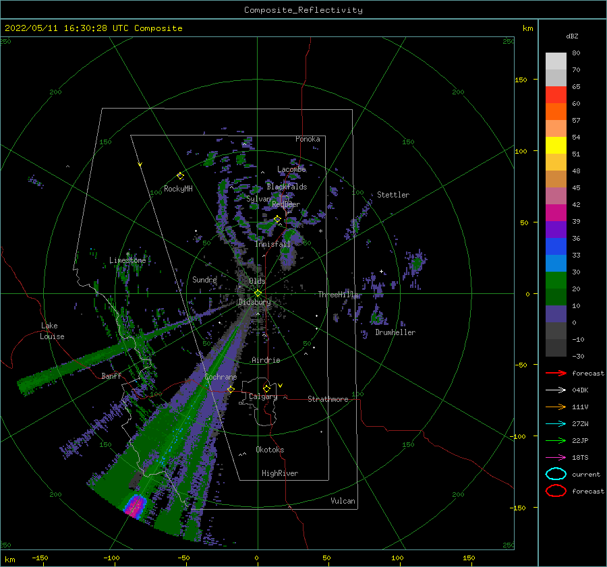Click the magenta high-reflectivity storm cell
The image size is (607, 567).
tap(135, 506)
